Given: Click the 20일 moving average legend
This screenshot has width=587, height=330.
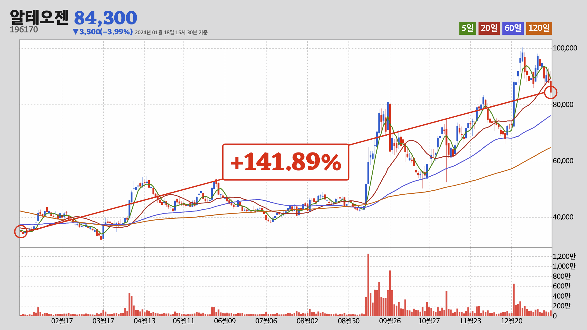Looking at the screenshot, I should [x=489, y=28].
